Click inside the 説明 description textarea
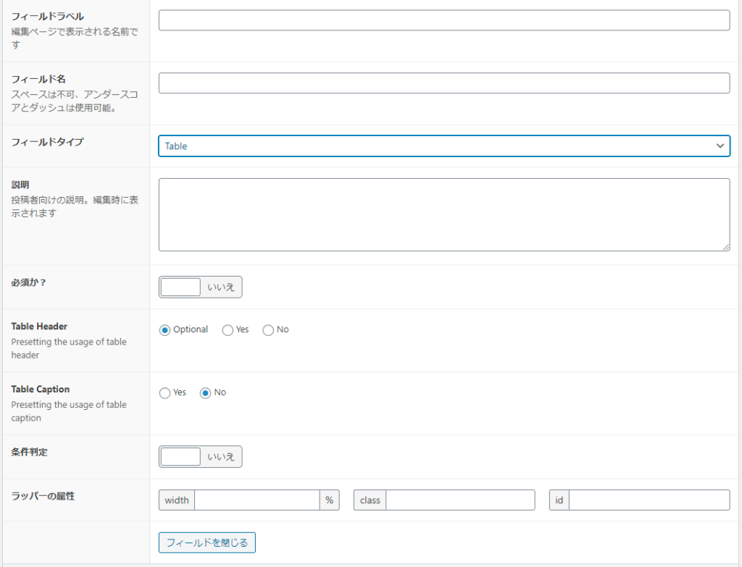 (444, 212)
